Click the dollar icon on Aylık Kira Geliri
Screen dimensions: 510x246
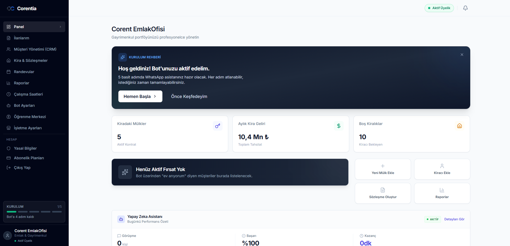coord(338,126)
